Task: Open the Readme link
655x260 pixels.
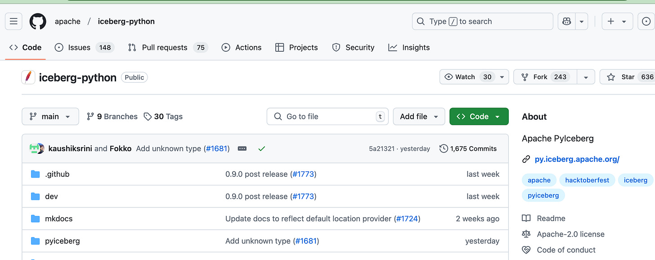Action: pos(543,219)
